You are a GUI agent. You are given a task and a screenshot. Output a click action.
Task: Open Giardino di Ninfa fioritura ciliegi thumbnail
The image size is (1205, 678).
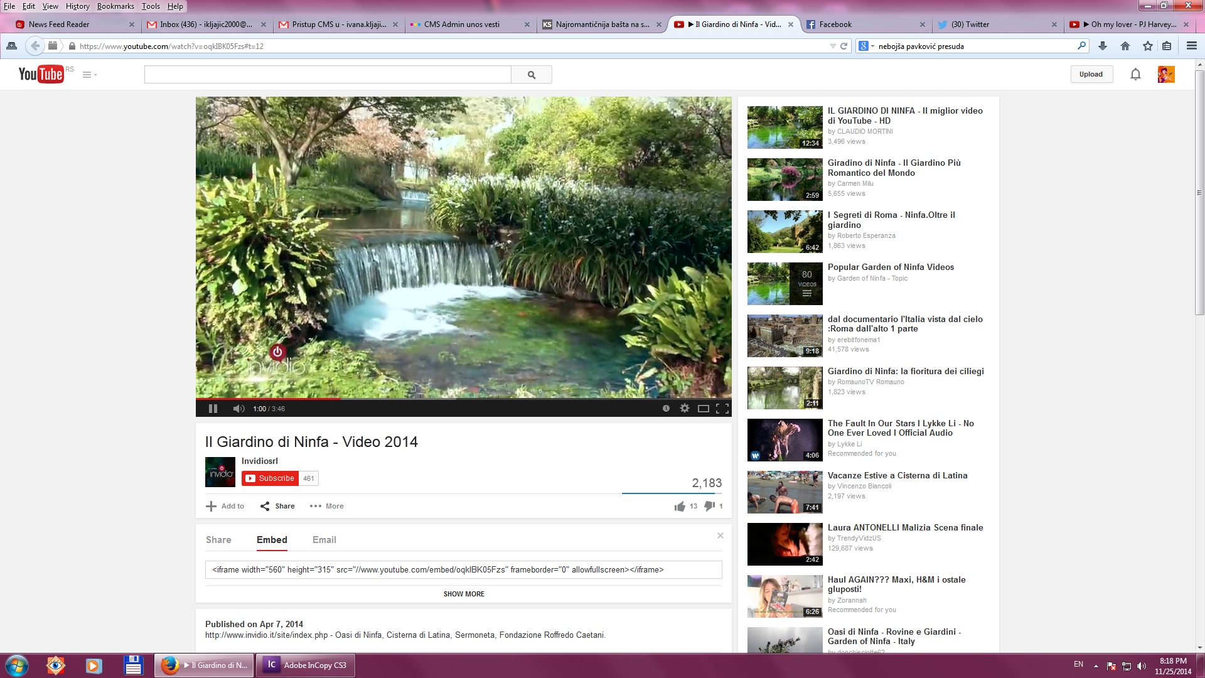[x=785, y=388]
